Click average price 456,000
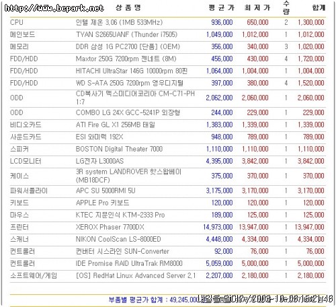The width and height of the screenshot is (336, 307). 222,59
